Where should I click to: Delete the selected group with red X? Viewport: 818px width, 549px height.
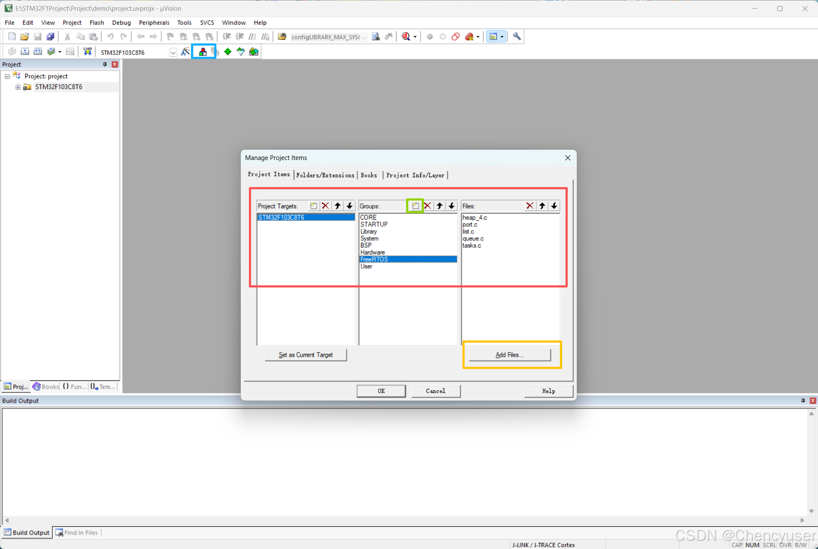point(427,206)
